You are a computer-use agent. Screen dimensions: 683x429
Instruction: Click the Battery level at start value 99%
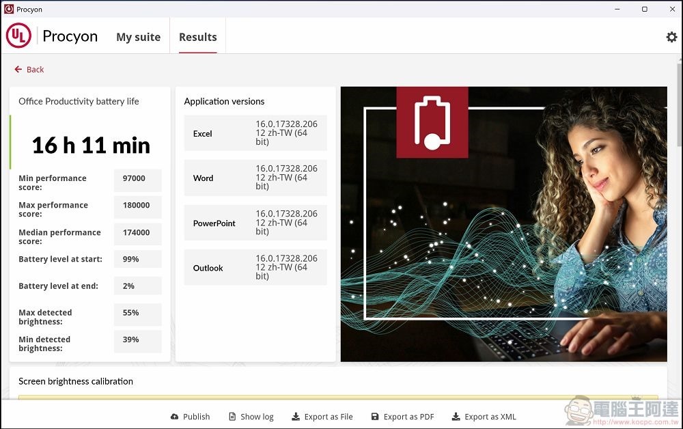tap(138, 259)
